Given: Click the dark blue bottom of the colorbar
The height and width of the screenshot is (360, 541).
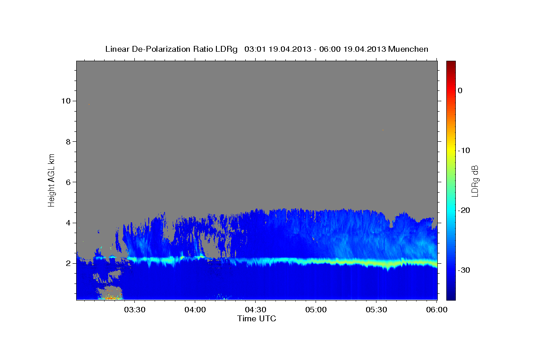Looking at the screenshot, I should tap(451, 296).
